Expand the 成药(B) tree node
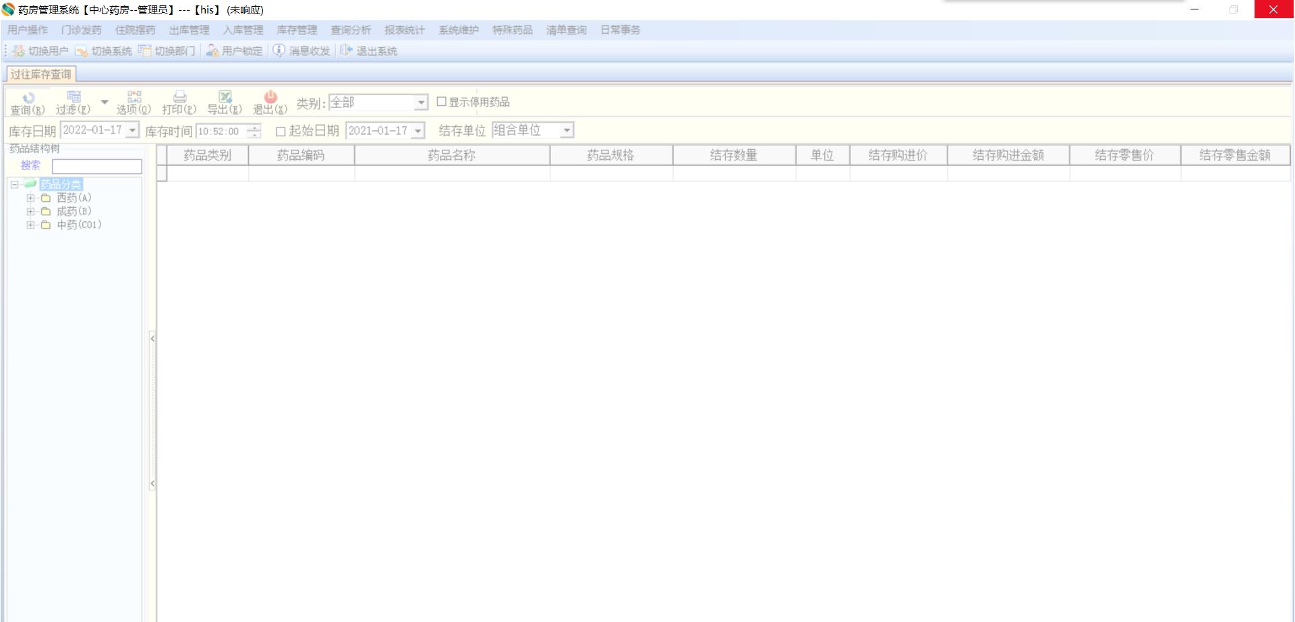The height and width of the screenshot is (622, 1295). pos(30,212)
